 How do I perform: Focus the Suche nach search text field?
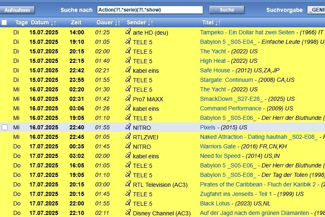(x=150, y=10)
